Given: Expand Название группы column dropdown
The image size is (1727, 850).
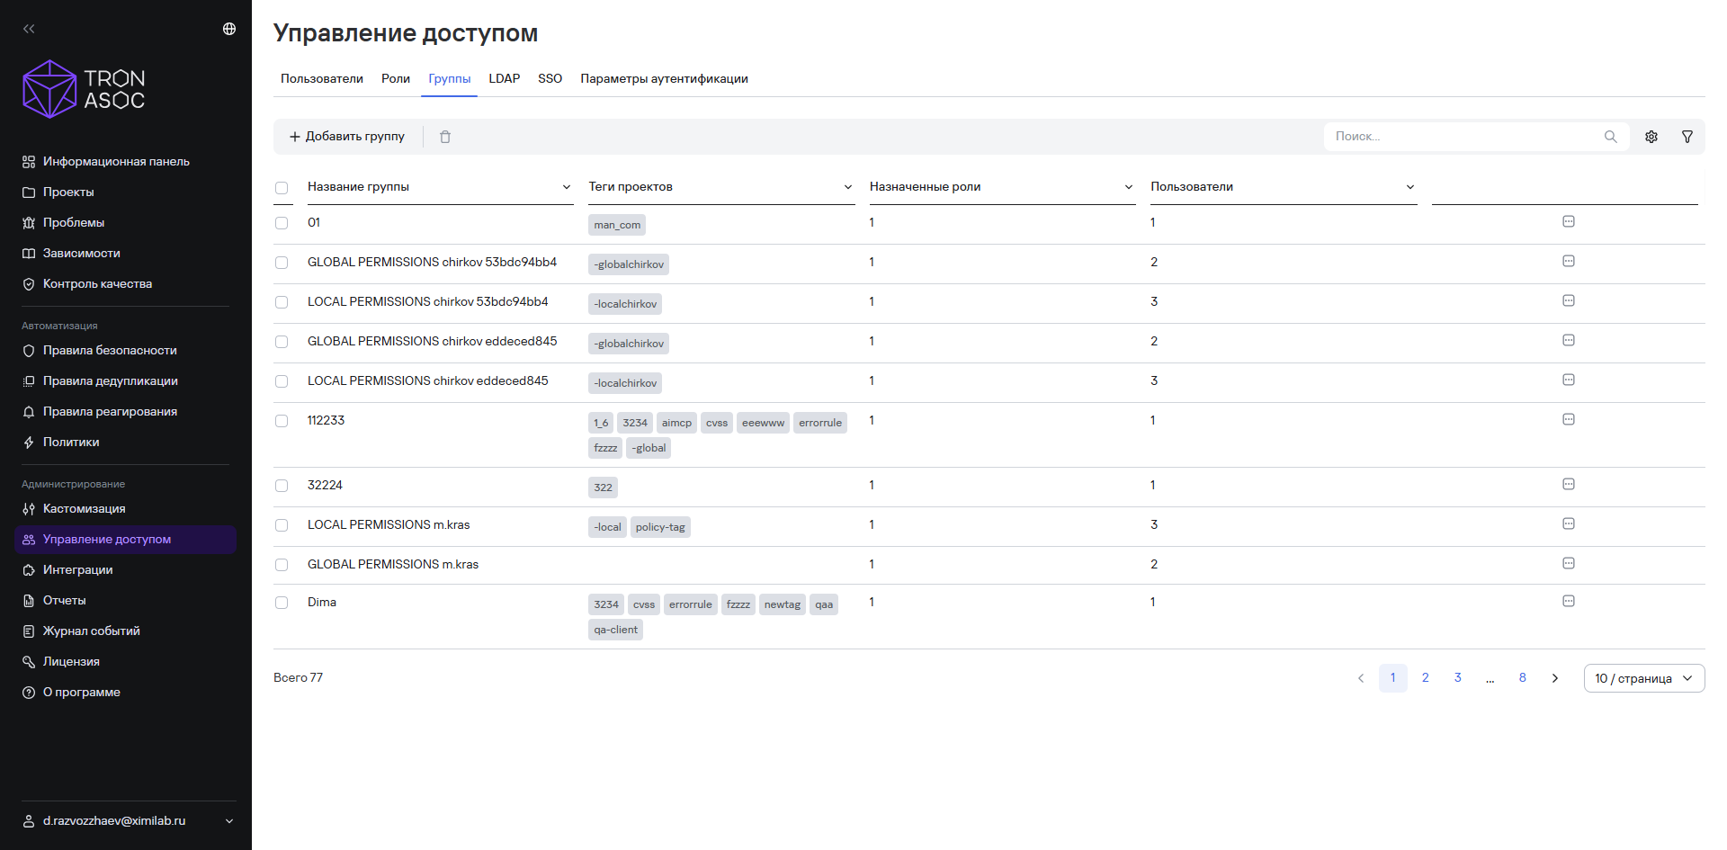Looking at the screenshot, I should (567, 187).
